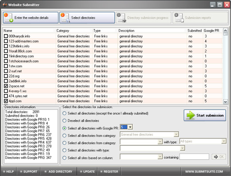Check the 123-add-masters.com checkbox
The image size is (231, 176).
point(6,41)
